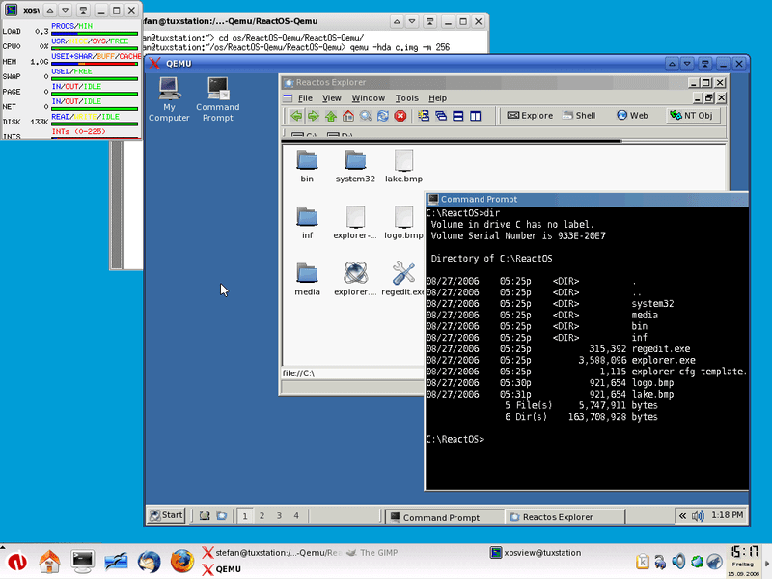Open Firefox from the host taskbar
The width and height of the screenshot is (772, 579).
click(x=182, y=560)
